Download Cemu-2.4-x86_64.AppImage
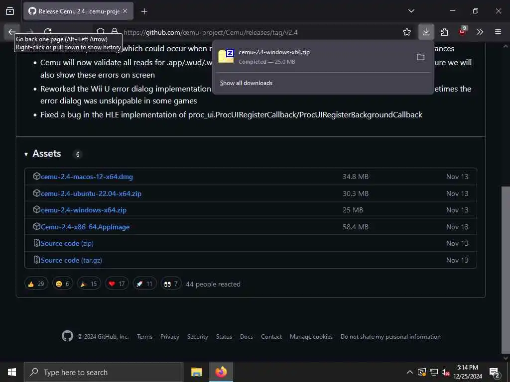 pos(85,227)
